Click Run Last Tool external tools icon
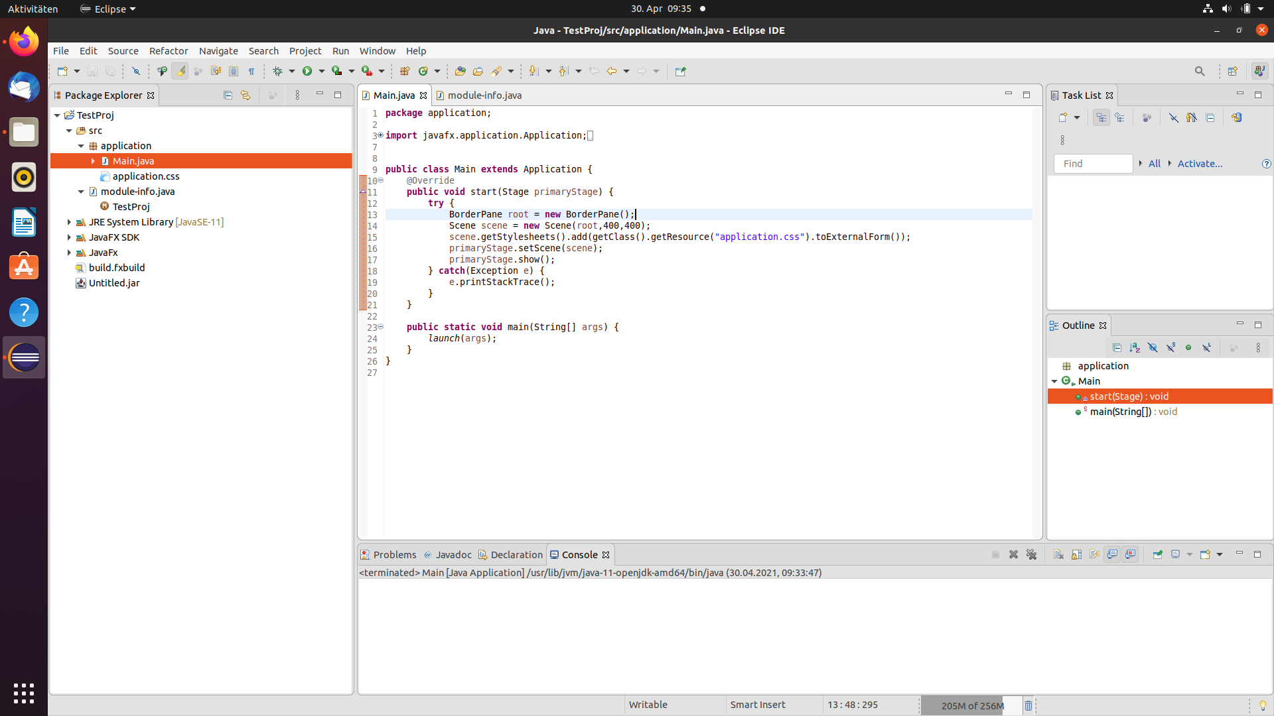The image size is (1274, 716). coord(367,71)
